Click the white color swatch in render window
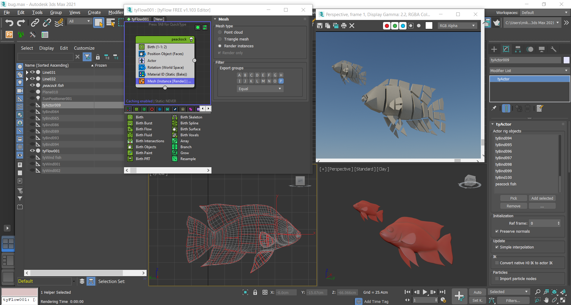 (x=429, y=26)
